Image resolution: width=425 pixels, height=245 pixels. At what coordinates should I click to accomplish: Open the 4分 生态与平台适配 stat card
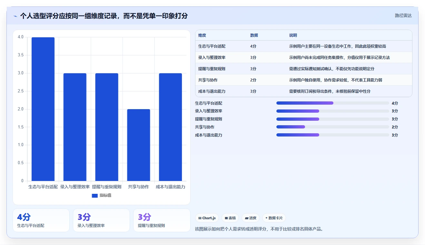tap(41, 220)
